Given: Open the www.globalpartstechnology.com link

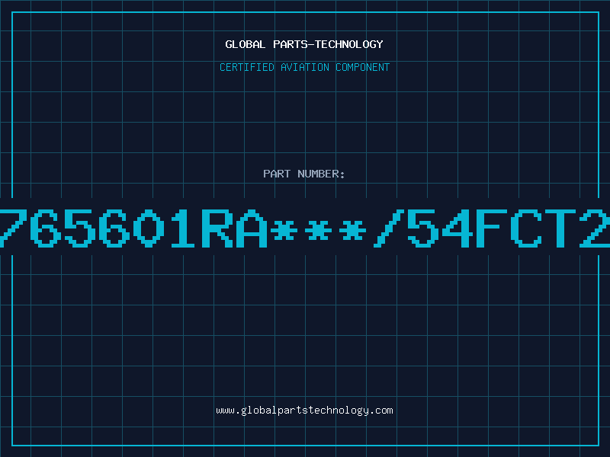Looking at the screenshot, I should [x=304, y=411].
